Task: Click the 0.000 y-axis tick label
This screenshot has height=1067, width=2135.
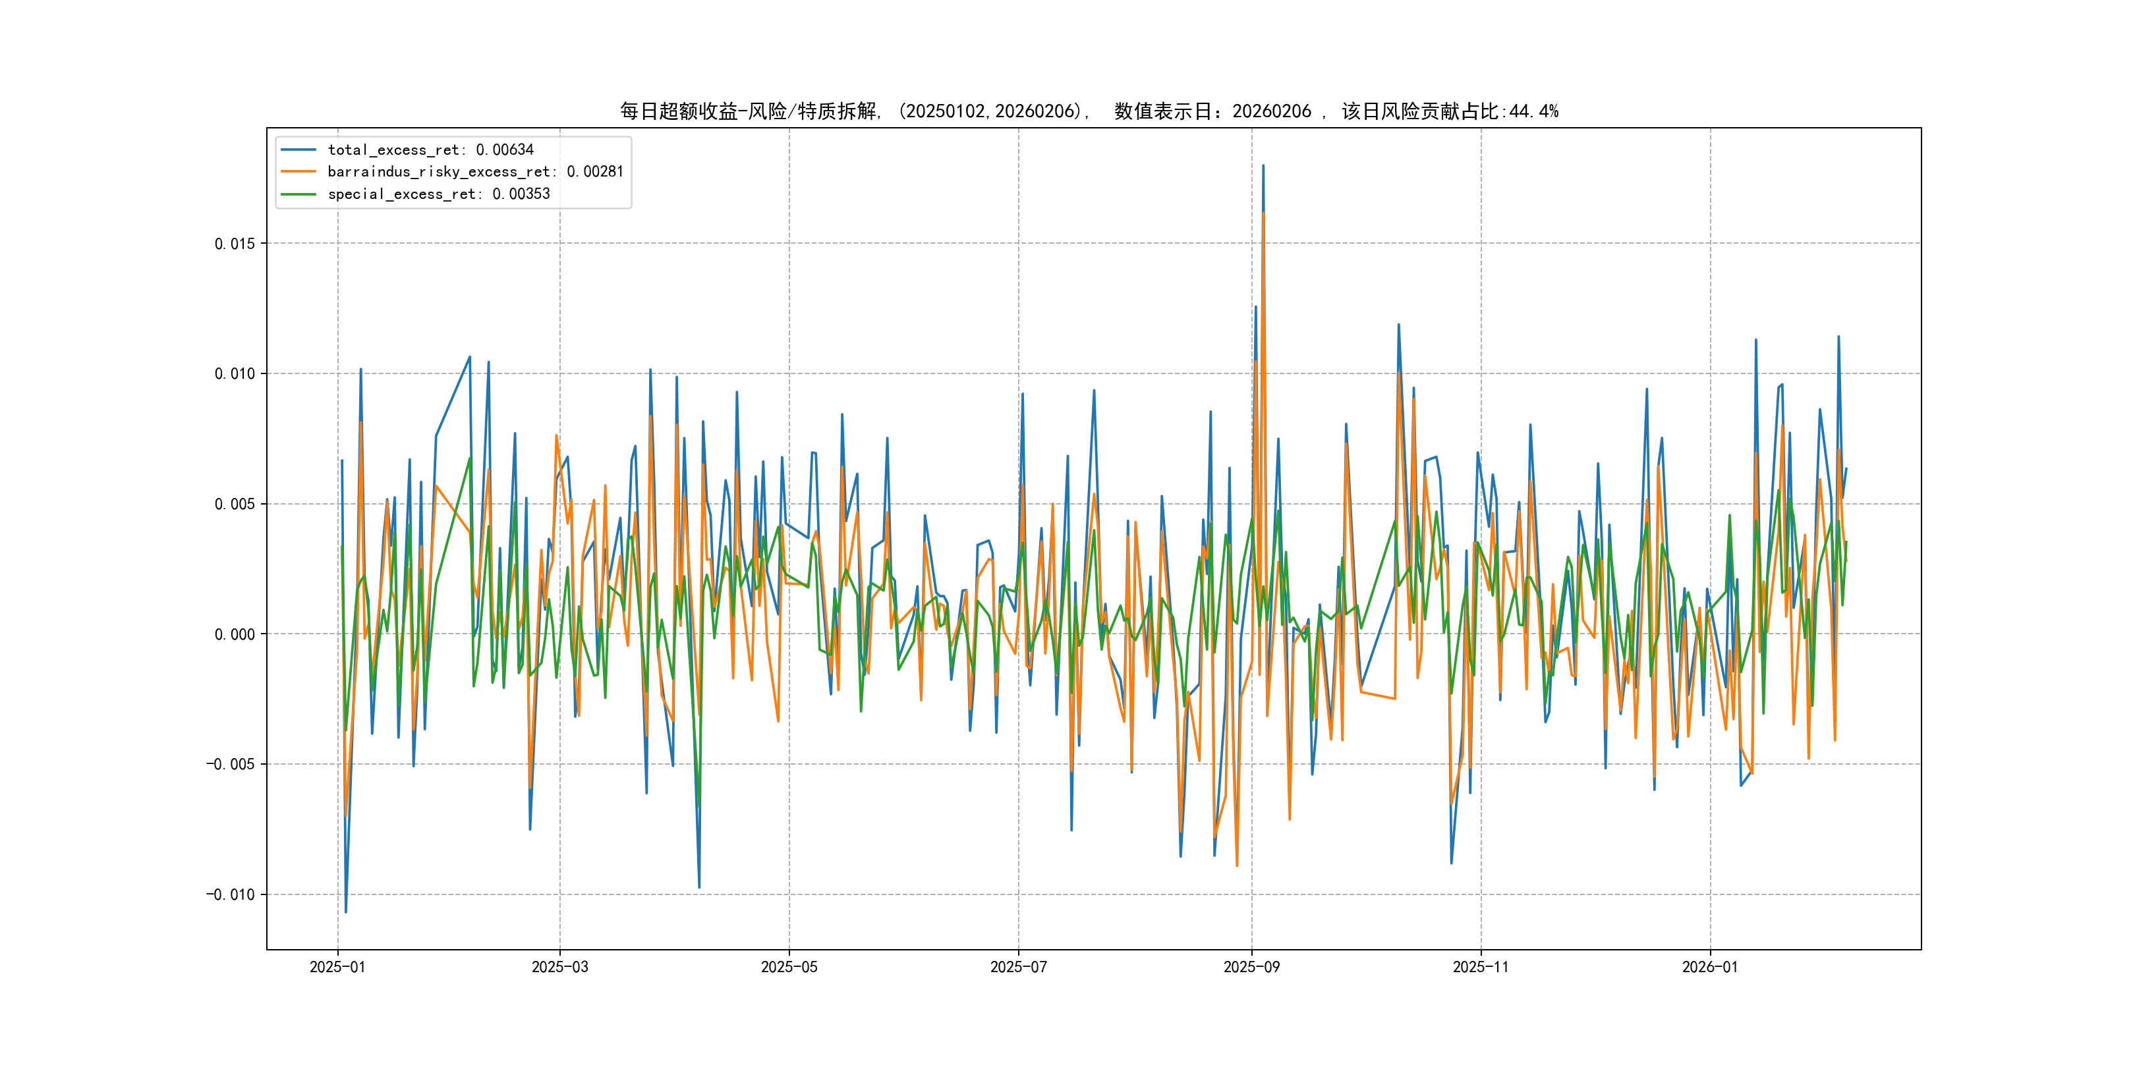Action: point(235,634)
